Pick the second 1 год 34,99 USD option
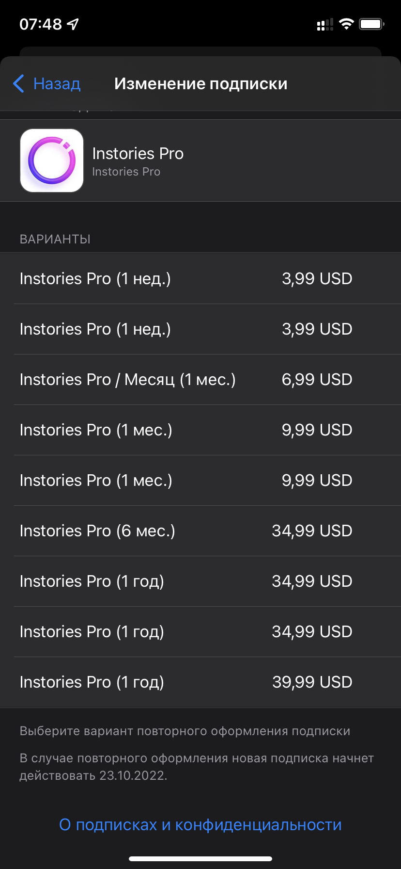Image resolution: width=401 pixels, height=869 pixels. 200,632
